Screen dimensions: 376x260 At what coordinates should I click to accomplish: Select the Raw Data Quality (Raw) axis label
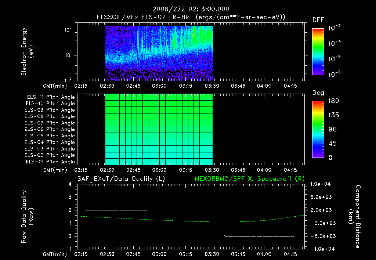point(27,217)
